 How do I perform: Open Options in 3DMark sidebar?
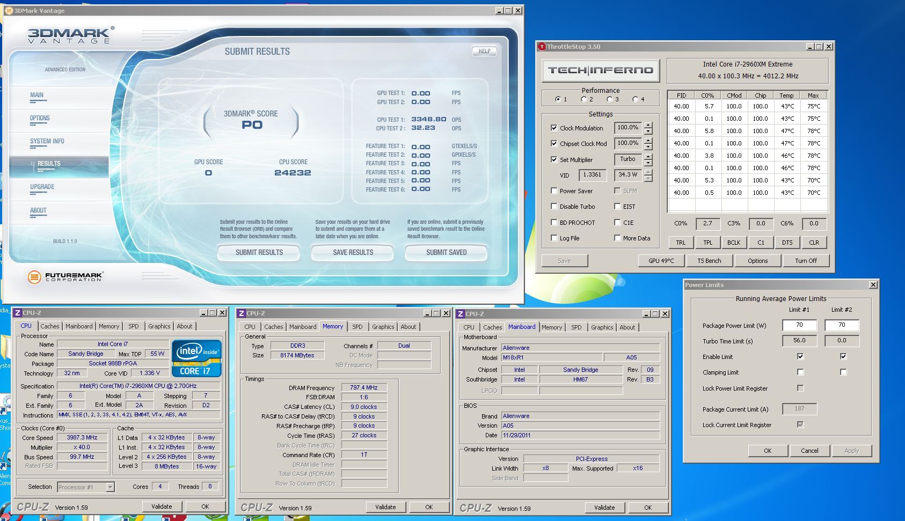[x=40, y=118]
